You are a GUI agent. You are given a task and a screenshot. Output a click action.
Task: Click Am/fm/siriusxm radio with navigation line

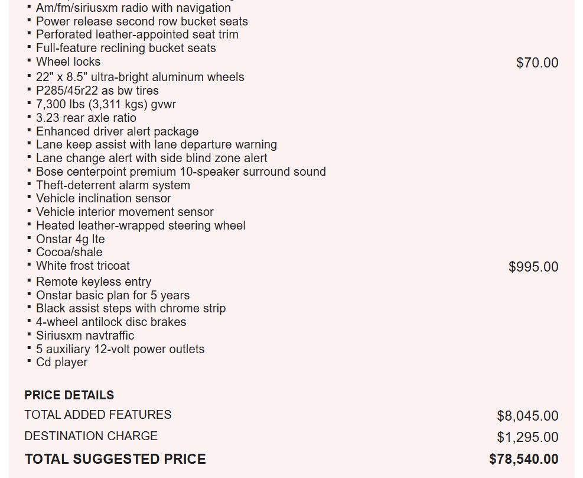point(133,8)
